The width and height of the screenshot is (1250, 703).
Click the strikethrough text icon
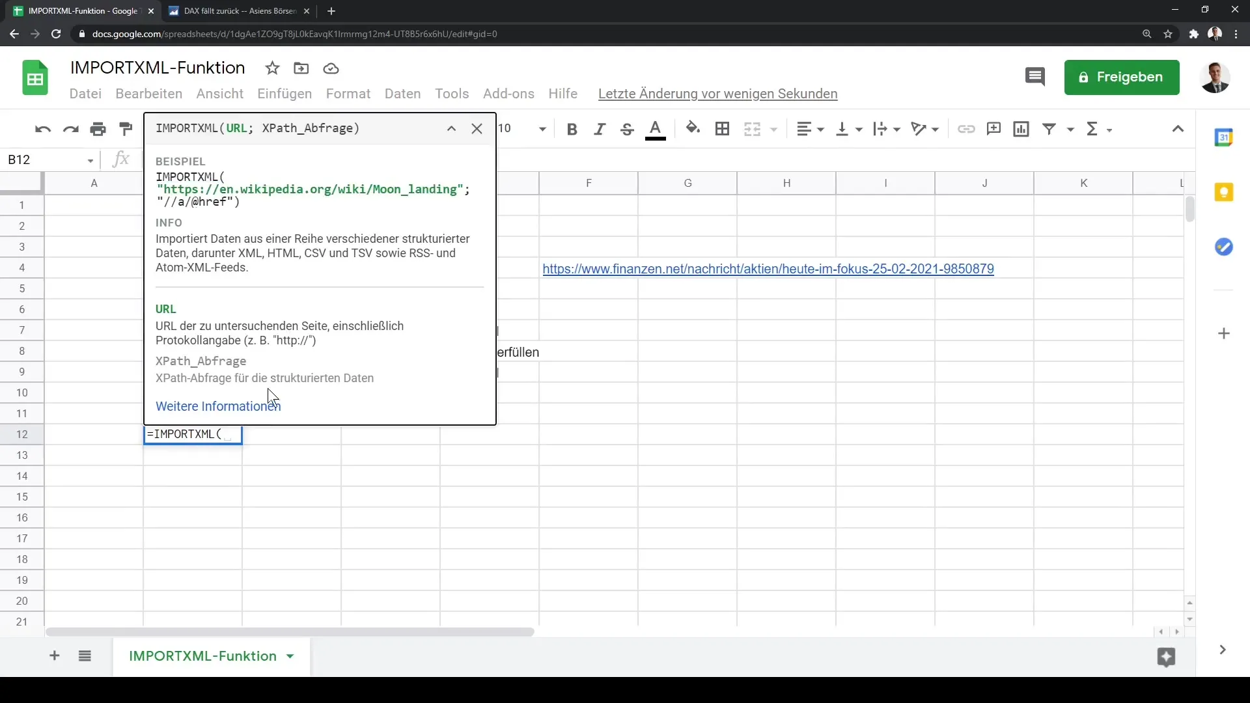pos(628,129)
